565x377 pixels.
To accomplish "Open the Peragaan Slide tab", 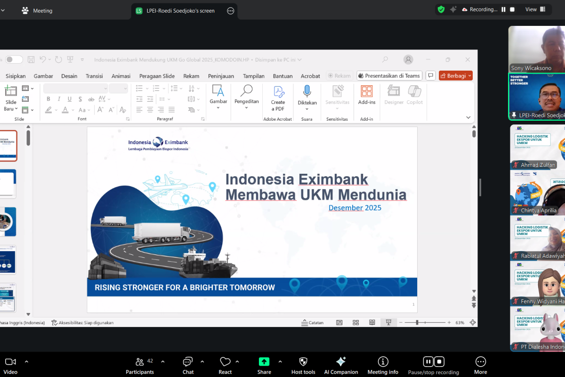I will (157, 76).
